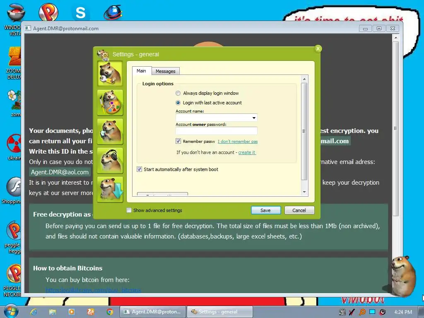Screen dimensions: 424x318
Task: Click the round red-black tray icon
Action: (382, 312)
